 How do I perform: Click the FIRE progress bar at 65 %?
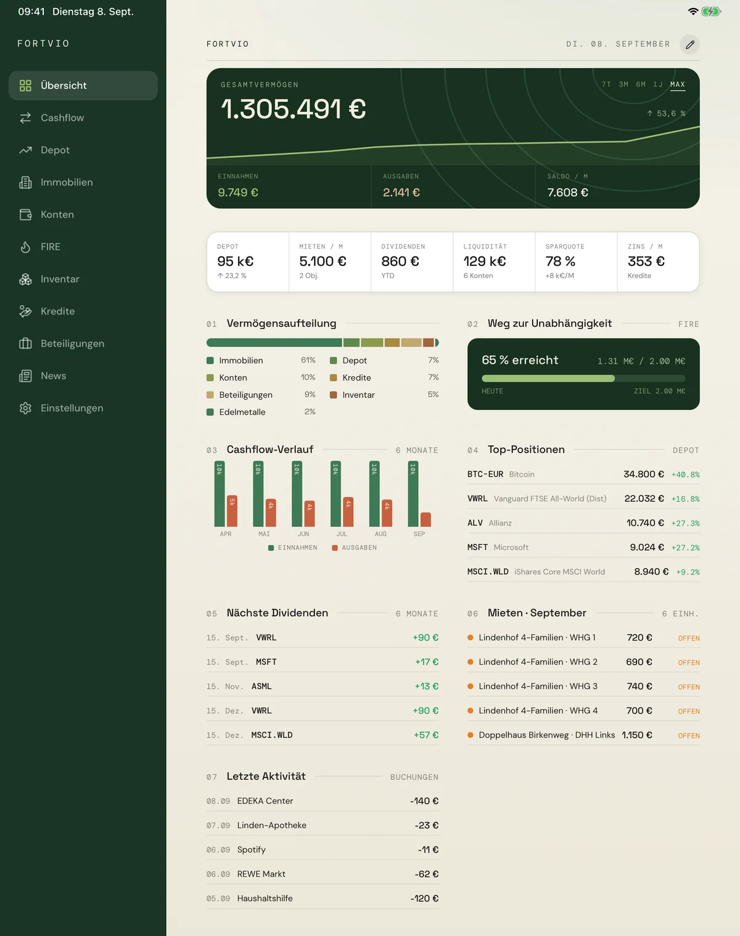(583, 379)
